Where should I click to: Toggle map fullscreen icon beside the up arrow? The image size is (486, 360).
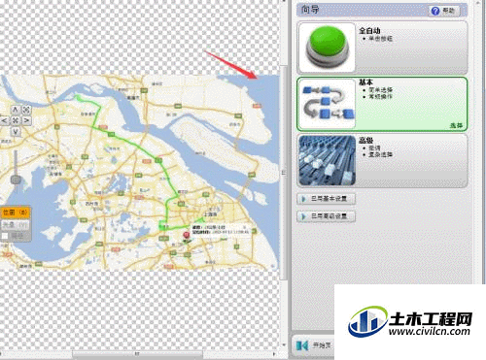click(x=26, y=110)
